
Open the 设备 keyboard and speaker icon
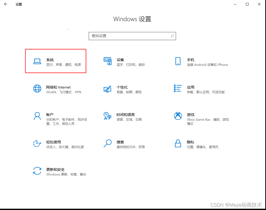(108, 61)
